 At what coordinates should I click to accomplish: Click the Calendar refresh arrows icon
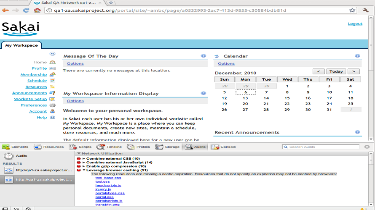click(x=217, y=56)
